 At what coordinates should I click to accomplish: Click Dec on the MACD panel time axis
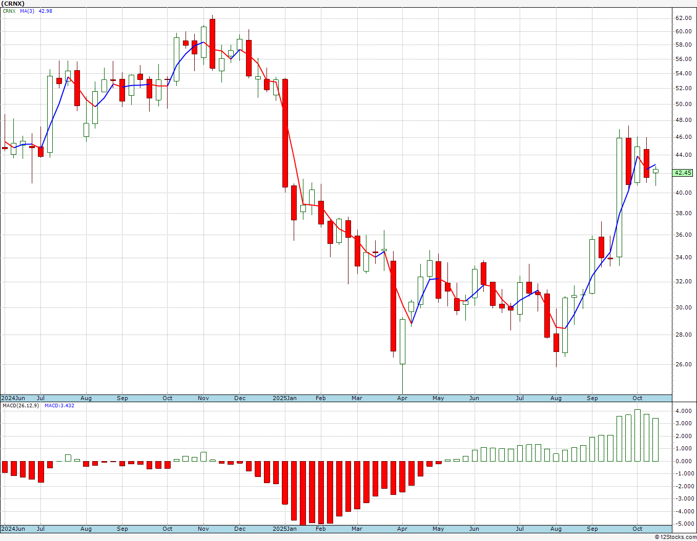240,529
